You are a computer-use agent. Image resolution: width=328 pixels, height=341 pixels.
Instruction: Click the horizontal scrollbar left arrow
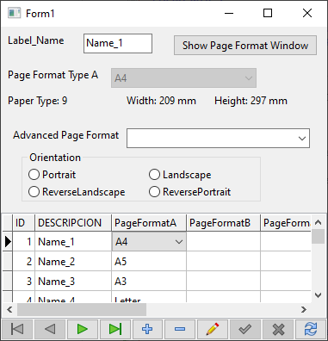[x=9, y=309]
